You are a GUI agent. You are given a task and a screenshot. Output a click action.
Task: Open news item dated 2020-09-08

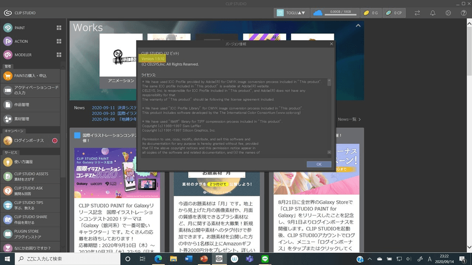pyautogui.click(x=114, y=119)
